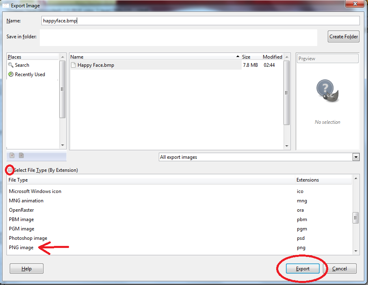Choose PBM image file type

pos(22,219)
